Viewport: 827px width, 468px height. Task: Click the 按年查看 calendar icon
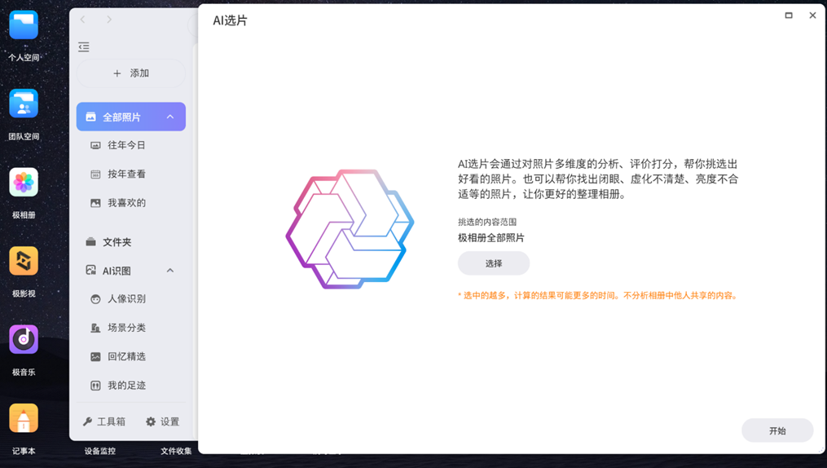pyautogui.click(x=95, y=174)
